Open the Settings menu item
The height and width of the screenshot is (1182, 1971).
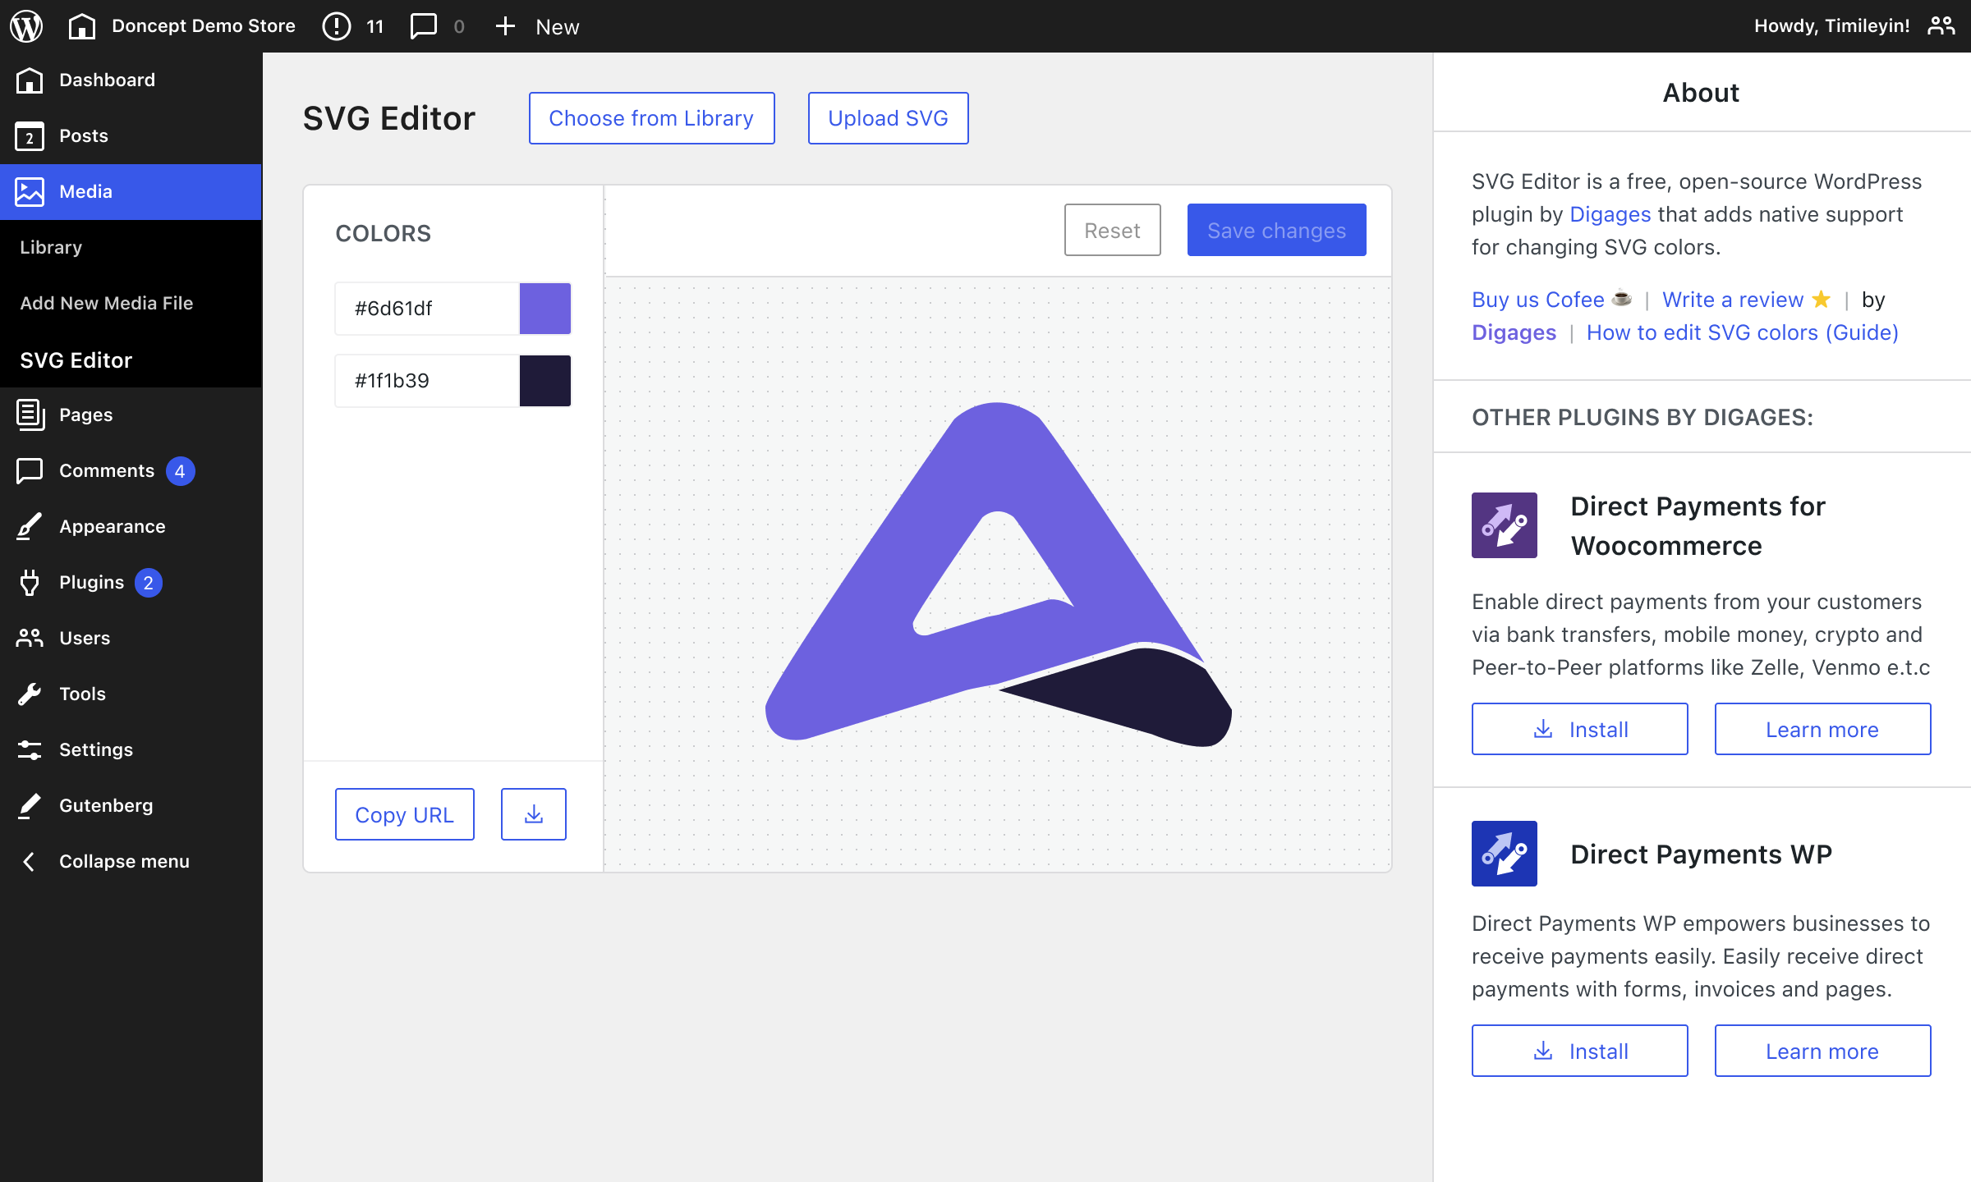coord(131,750)
